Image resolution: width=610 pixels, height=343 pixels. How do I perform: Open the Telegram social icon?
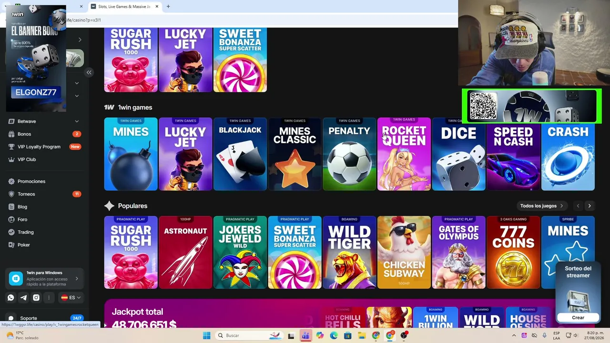(23, 298)
